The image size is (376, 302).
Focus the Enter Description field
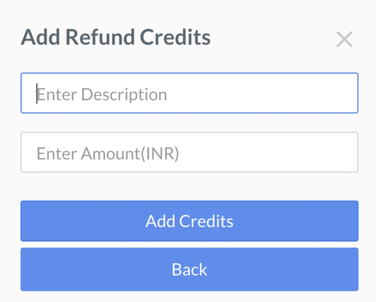189,93
